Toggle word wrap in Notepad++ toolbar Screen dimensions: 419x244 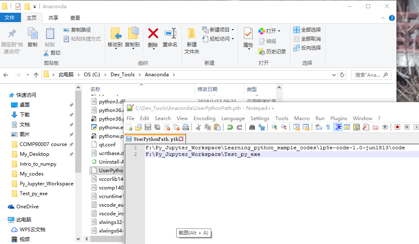point(318,127)
